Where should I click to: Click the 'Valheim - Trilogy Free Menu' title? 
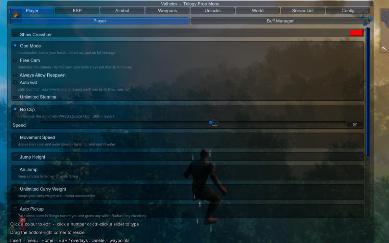[190, 4]
